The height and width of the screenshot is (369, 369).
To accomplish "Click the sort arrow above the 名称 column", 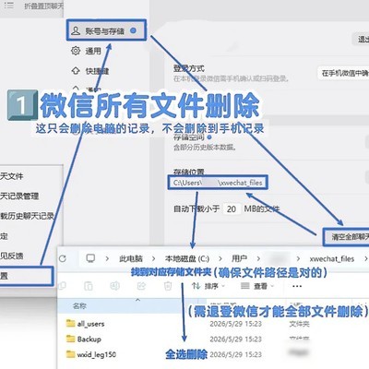I will coord(137,300).
